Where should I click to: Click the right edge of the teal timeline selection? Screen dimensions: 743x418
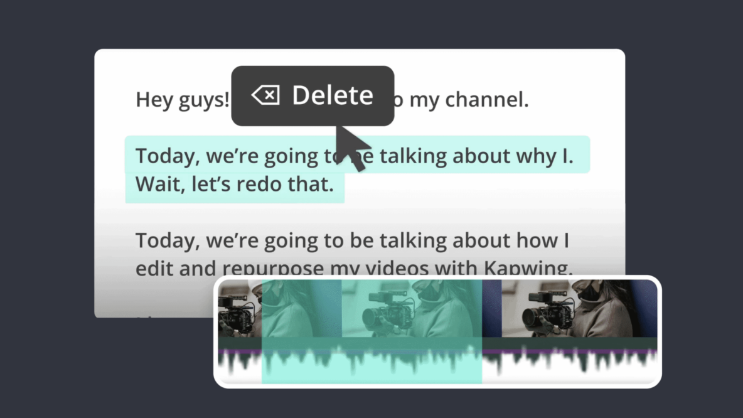tap(481, 331)
